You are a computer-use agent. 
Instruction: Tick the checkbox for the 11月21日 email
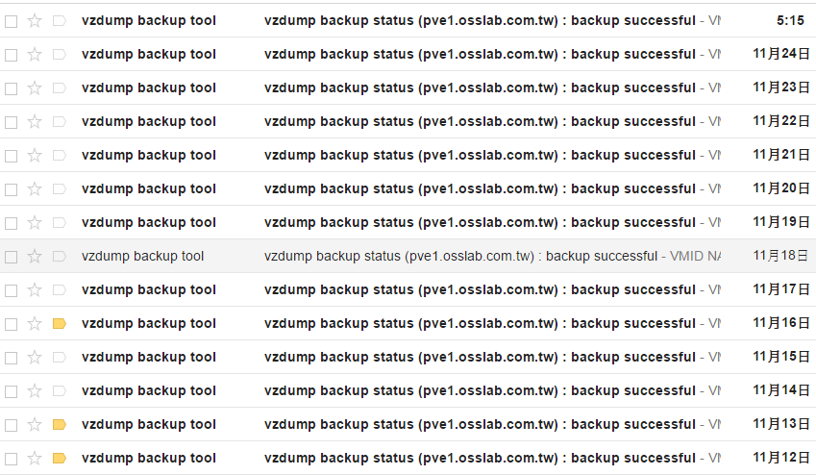pos(12,155)
